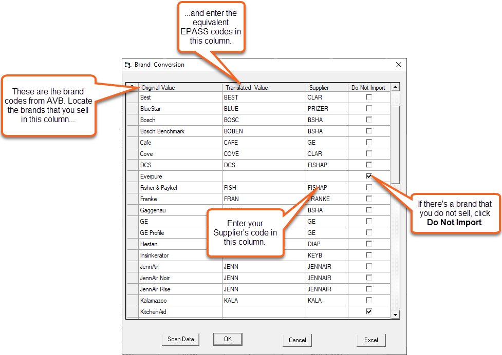
Task: Enable Do Not Import for Franke
Action: [369, 199]
